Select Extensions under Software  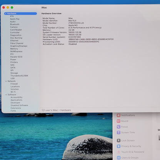tap(16, 108)
